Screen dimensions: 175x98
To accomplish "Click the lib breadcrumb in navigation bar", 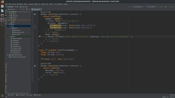I will click(17, 7).
